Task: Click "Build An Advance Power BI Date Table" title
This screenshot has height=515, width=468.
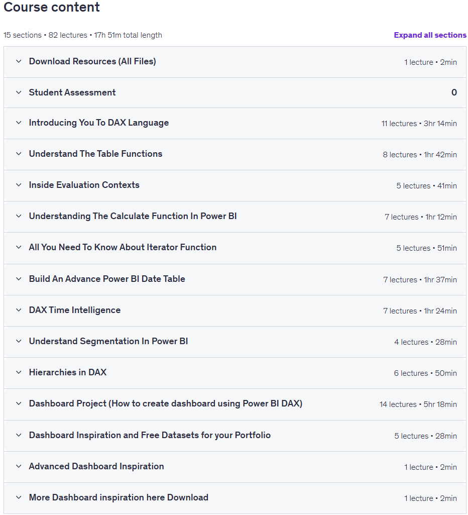Action: [x=107, y=279]
